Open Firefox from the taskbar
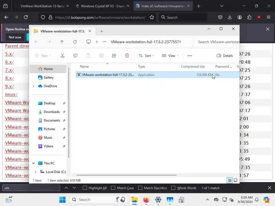Image resolution: width=275 pixels, height=206 pixels. [x=146, y=200]
